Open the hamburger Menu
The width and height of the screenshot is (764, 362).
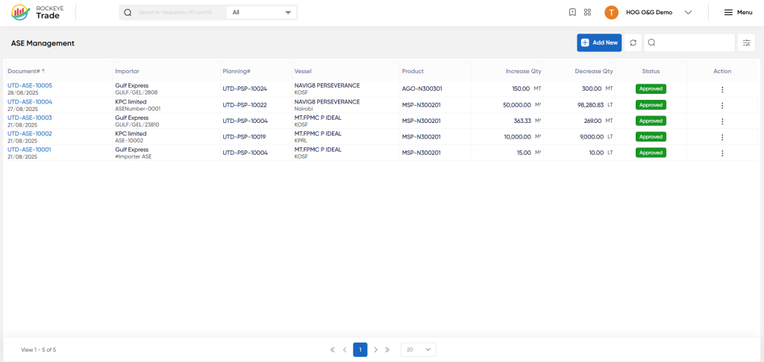pyautogui.click(x=738, y=13)
